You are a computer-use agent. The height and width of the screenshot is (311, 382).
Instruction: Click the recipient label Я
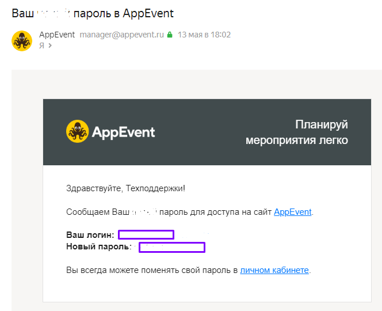tap(41, 45)
